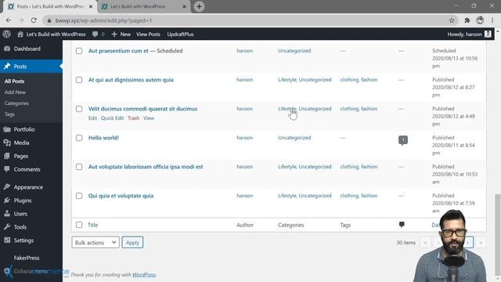Click the Pages sidebar icon
Screen dimensions: 501x282
click(x=7, y=156)
